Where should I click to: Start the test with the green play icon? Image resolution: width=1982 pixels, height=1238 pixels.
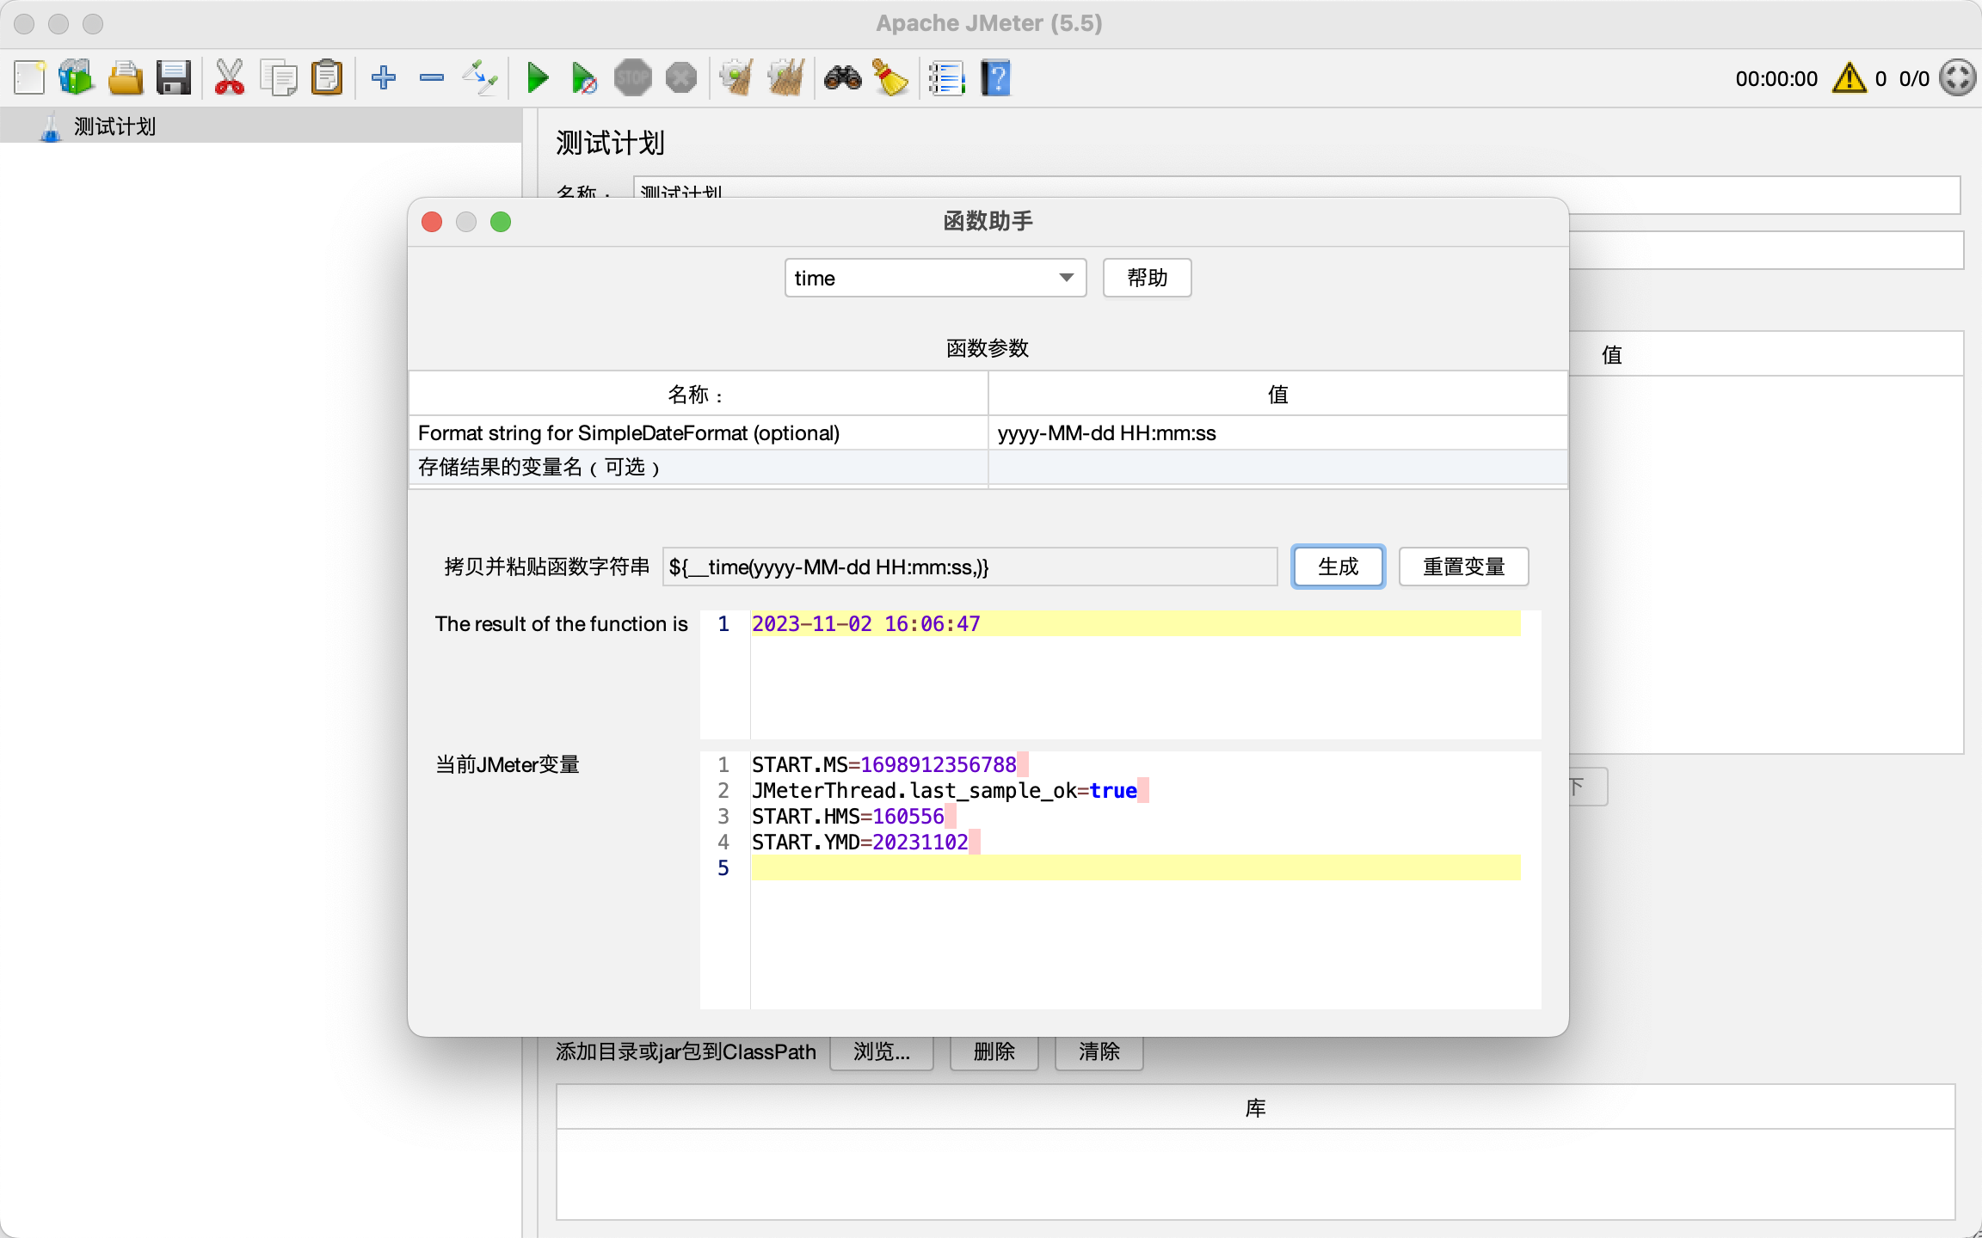[539, 78]
